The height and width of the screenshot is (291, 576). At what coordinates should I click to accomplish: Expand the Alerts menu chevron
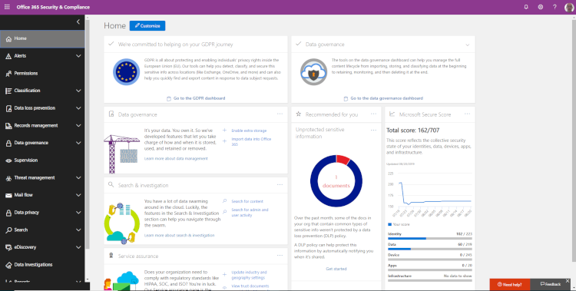78,56
